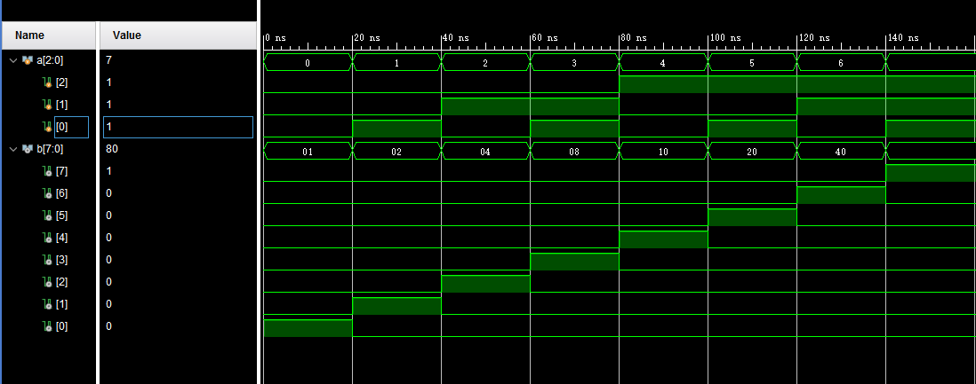Screen dimensions: 976x384
Task: Click the signal icon for a bit [1]
Action: [47, 105]
